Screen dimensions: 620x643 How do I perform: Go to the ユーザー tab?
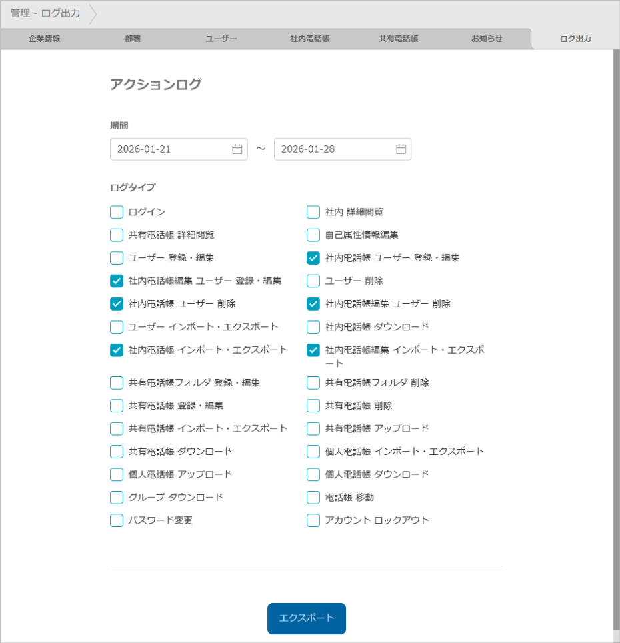click(x=221, y=39)
